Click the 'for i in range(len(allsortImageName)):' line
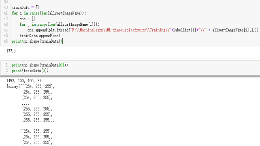This screenshot has height=146, width=260. pyautogui.click(x=49, y=13)
